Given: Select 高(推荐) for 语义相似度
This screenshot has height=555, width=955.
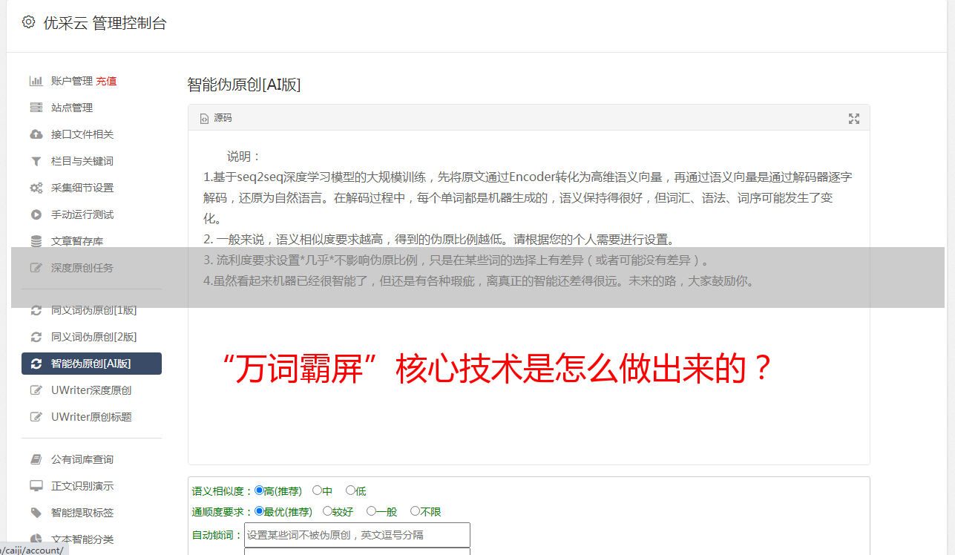Looking at the screenshot, I should point(259,490).
